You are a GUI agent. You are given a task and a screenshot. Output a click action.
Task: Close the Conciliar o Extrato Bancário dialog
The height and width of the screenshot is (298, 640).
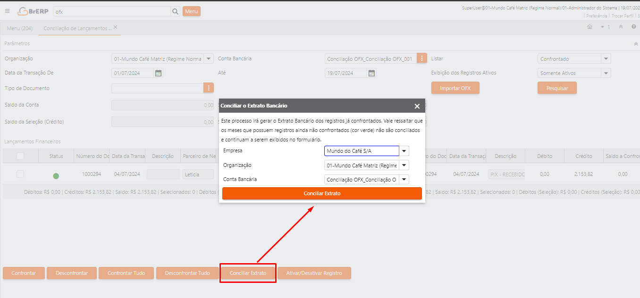coord(417,106)
